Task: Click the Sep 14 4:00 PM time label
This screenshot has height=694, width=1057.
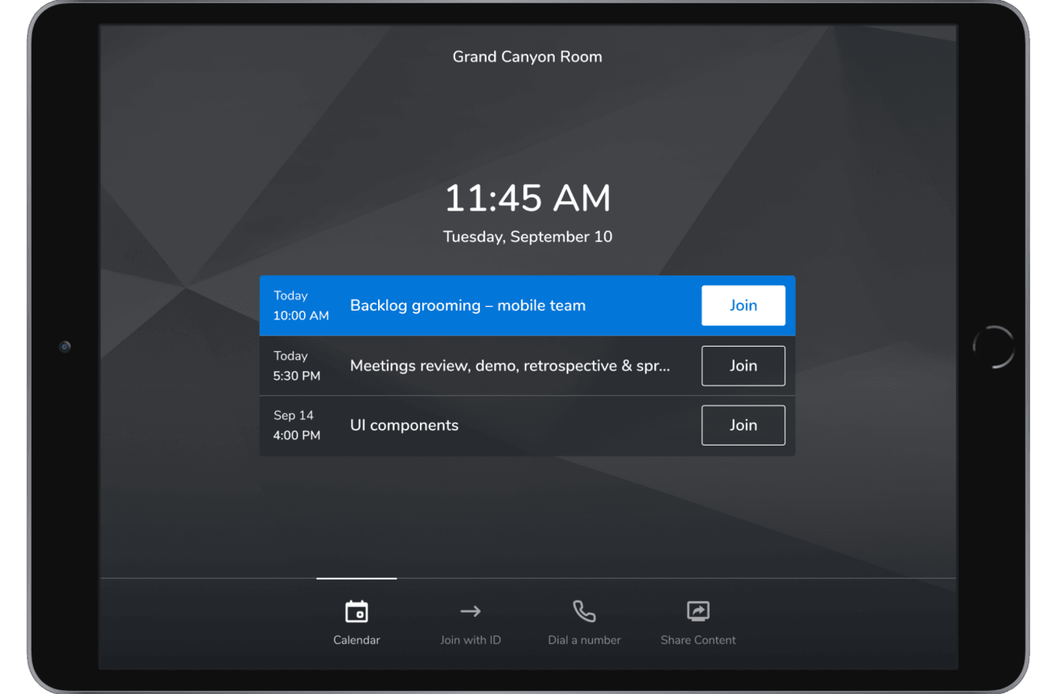Action: pyautogui.click(x=297, y=425)
